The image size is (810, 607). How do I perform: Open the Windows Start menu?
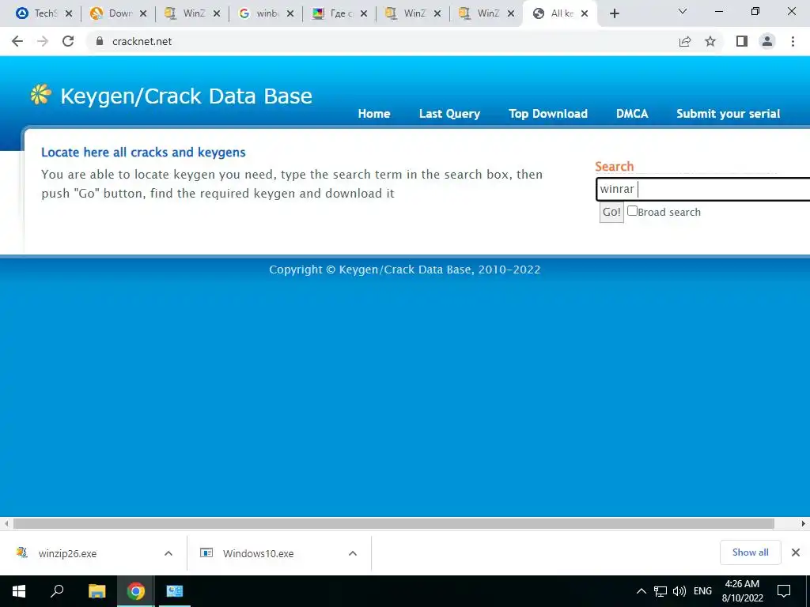pyautogui.click(x=19, y=591)
